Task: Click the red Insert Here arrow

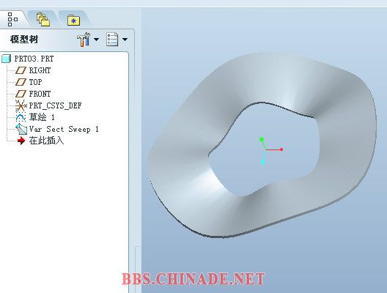Action: point(21,141)
